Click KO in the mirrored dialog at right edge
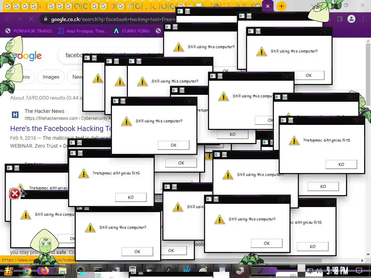Image resolution: width=371 pixels, height=278 pixels. tap(341, 164)
